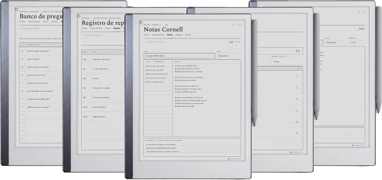Toggle the checkbox beside '¿Cómo se mejora?'
Screen dimensions: 382x180
pyautogui.click(x=22, y=59)
